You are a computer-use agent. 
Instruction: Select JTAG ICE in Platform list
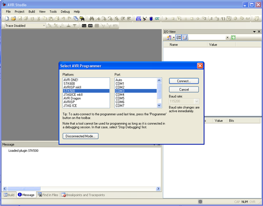tap(86, 106)
